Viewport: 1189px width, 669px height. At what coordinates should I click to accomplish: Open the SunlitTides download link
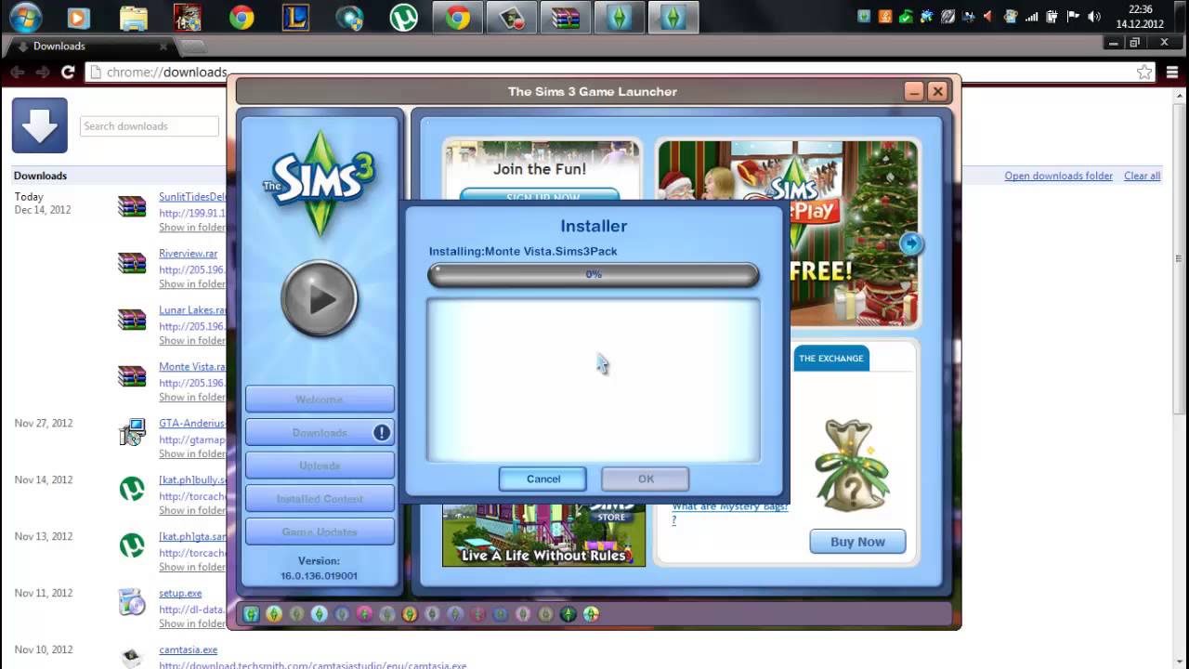[192, 197]
